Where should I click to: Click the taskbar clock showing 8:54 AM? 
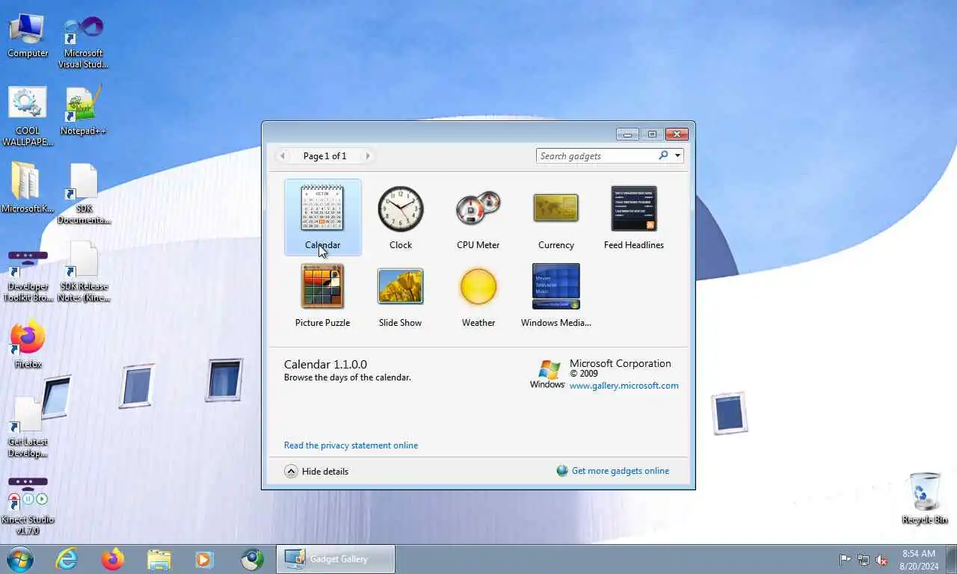point(919,560)
